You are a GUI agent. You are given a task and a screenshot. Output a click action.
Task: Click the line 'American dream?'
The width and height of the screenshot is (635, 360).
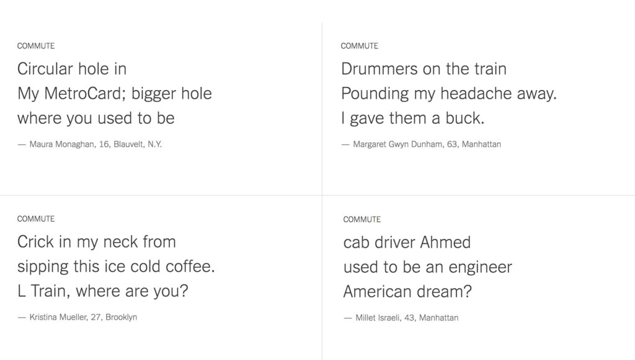pos(407,292)
